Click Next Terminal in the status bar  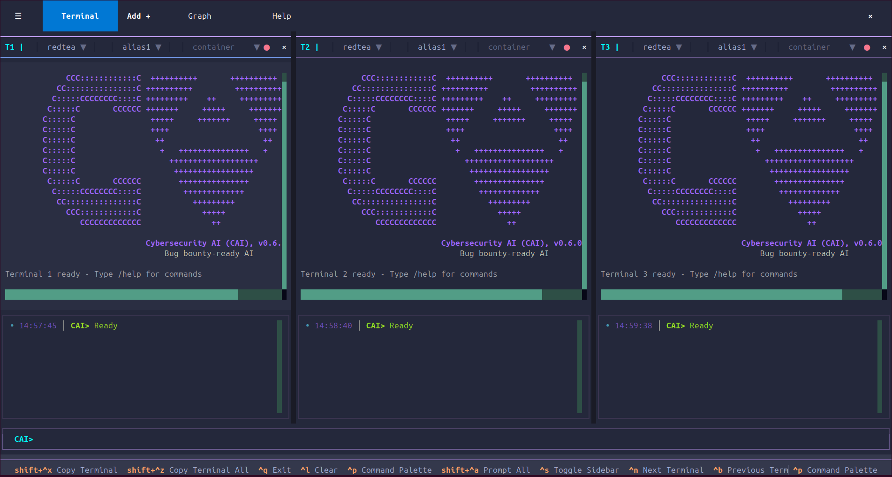coord(666,470)
